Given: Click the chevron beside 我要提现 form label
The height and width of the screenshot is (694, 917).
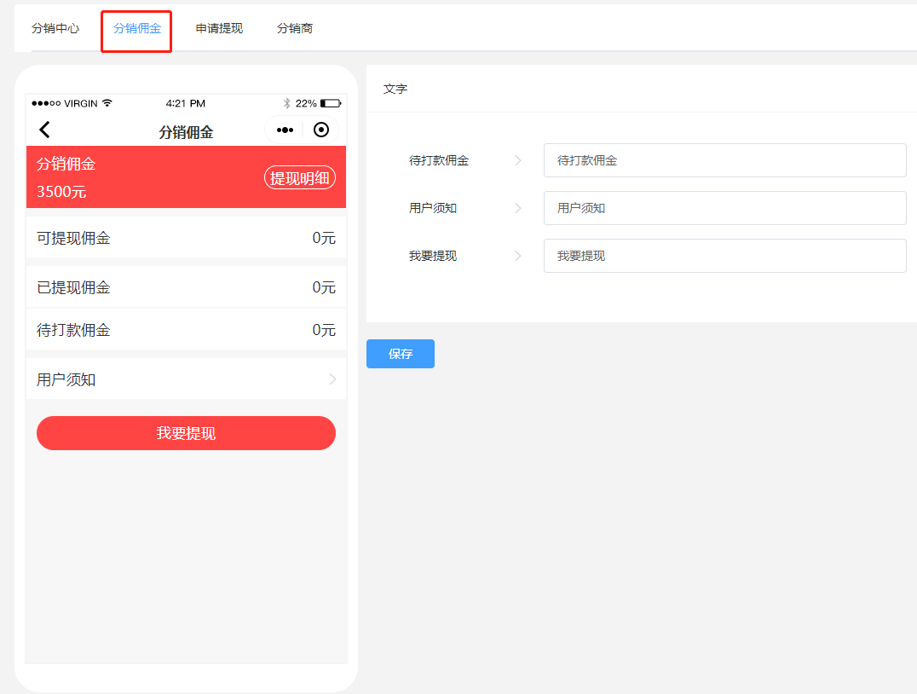Looking at the screenshot, I should pos(518,256).
